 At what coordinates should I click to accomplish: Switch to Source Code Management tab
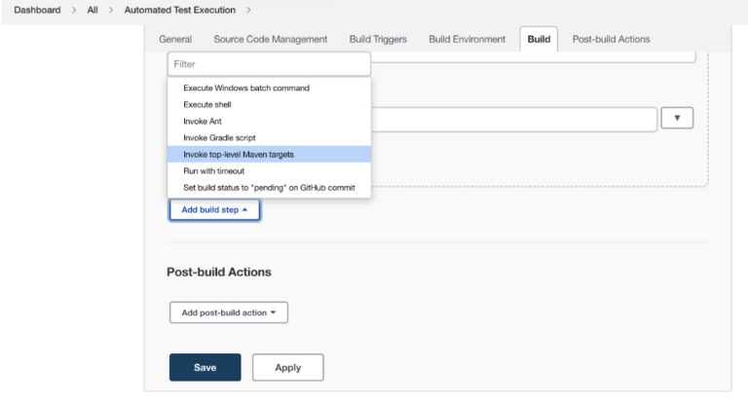pyautogui.click(x=272, y=39)
